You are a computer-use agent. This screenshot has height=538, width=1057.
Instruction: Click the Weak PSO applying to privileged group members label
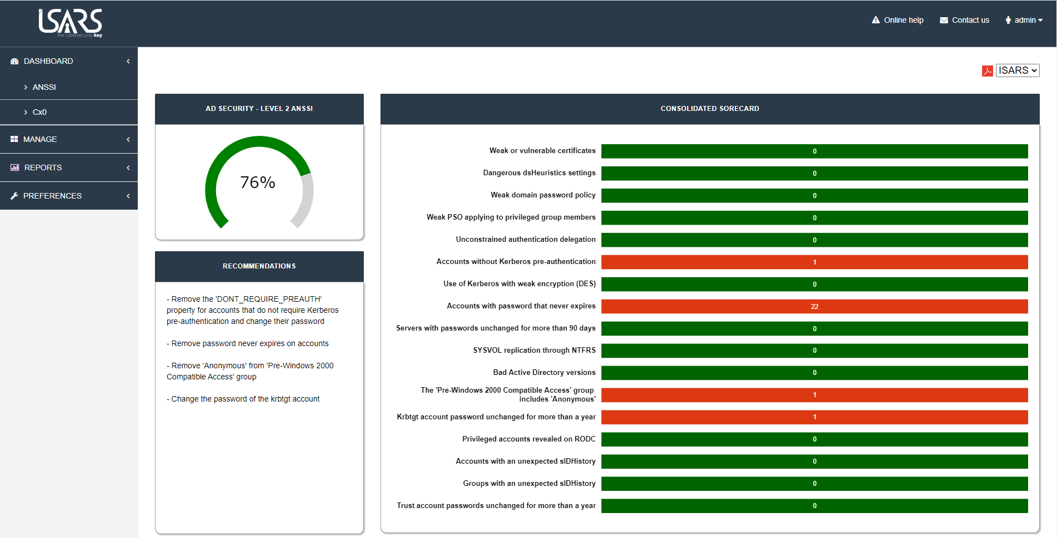tap(511, 217)
